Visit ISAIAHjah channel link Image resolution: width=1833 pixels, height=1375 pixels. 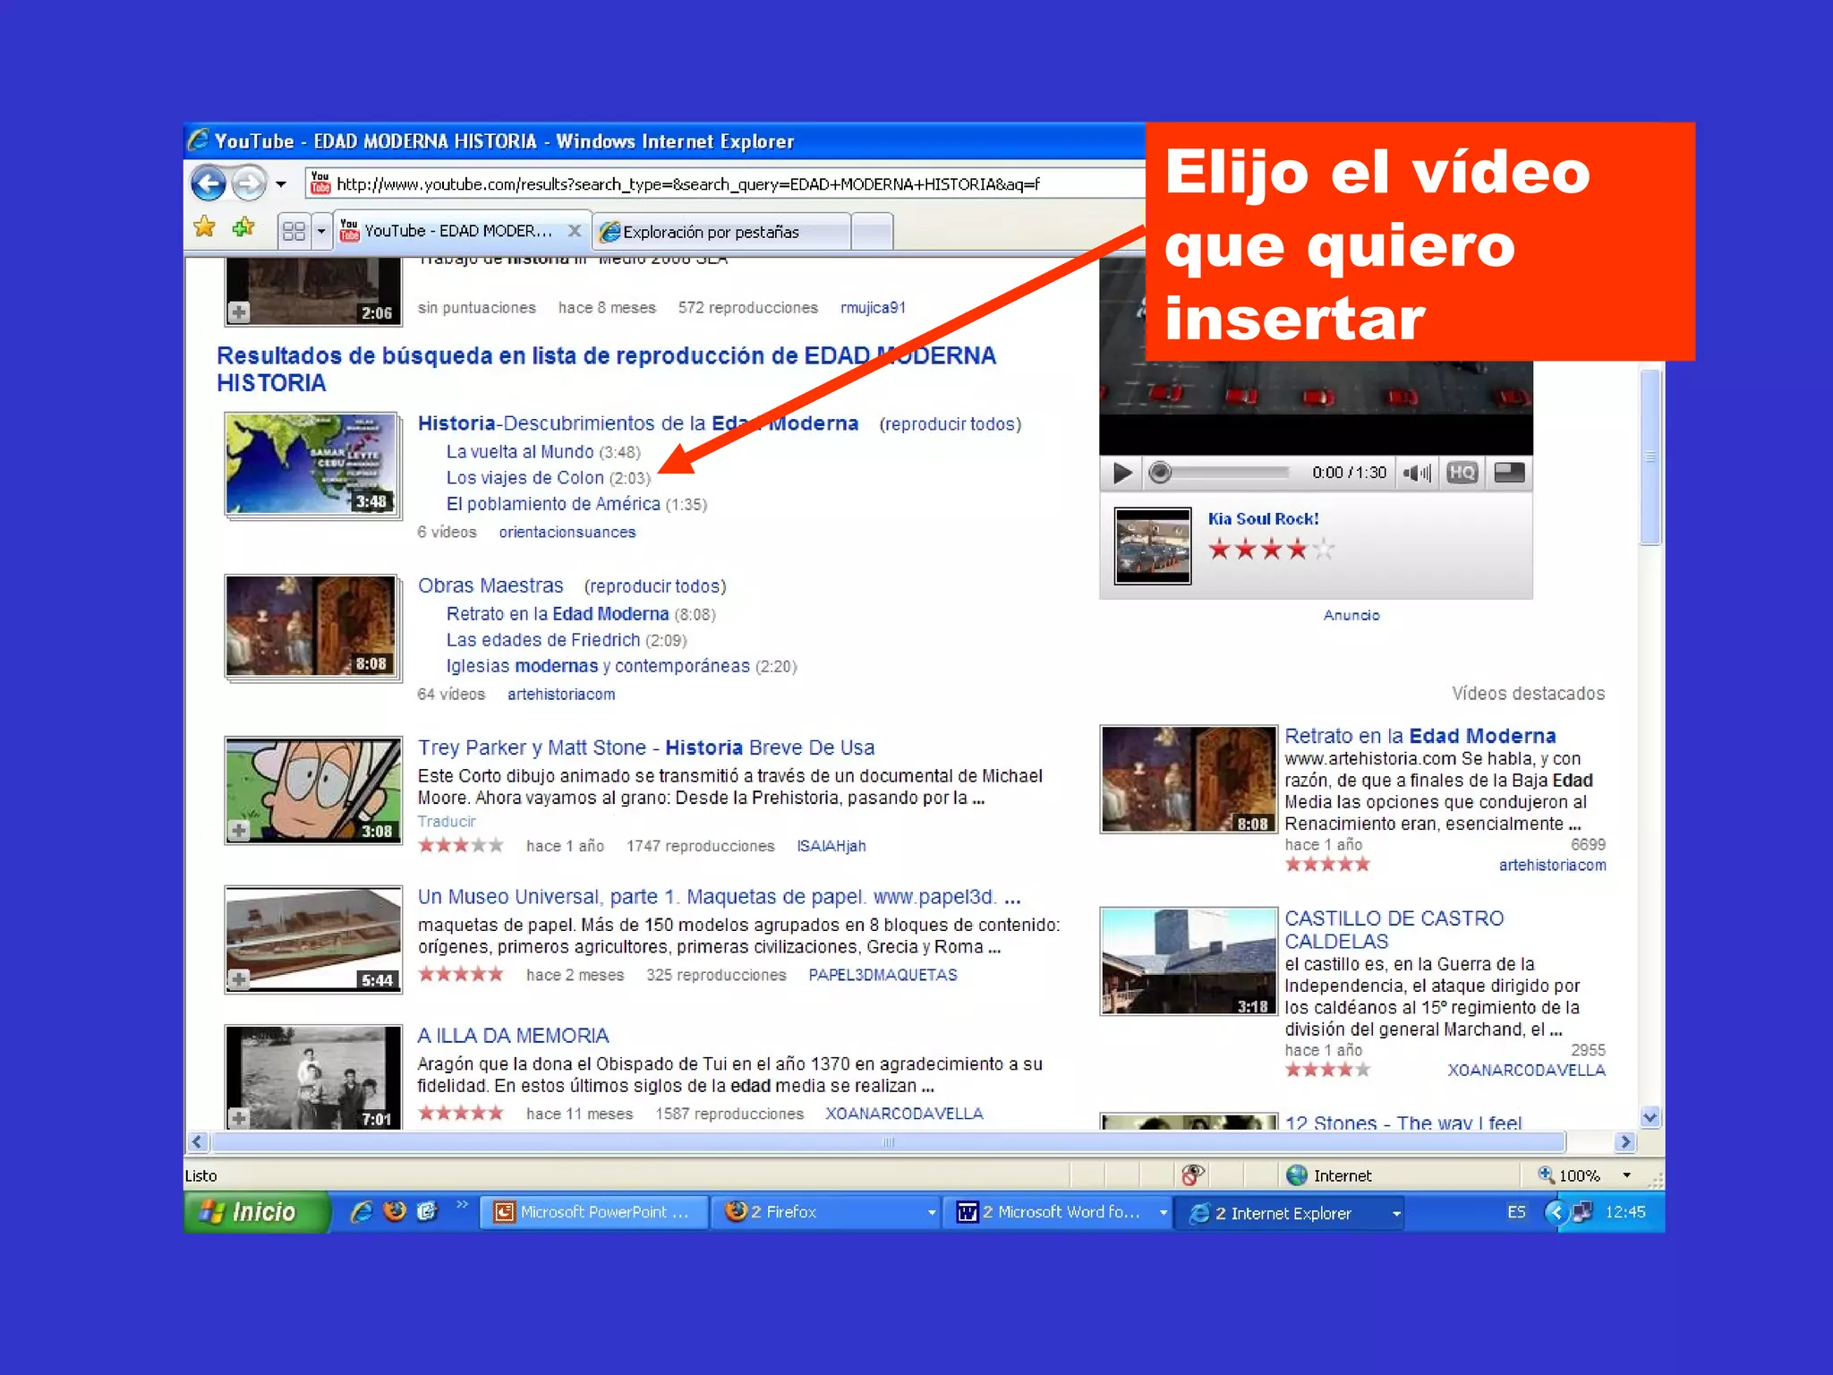pyautogui.click(x=831, y=846)
